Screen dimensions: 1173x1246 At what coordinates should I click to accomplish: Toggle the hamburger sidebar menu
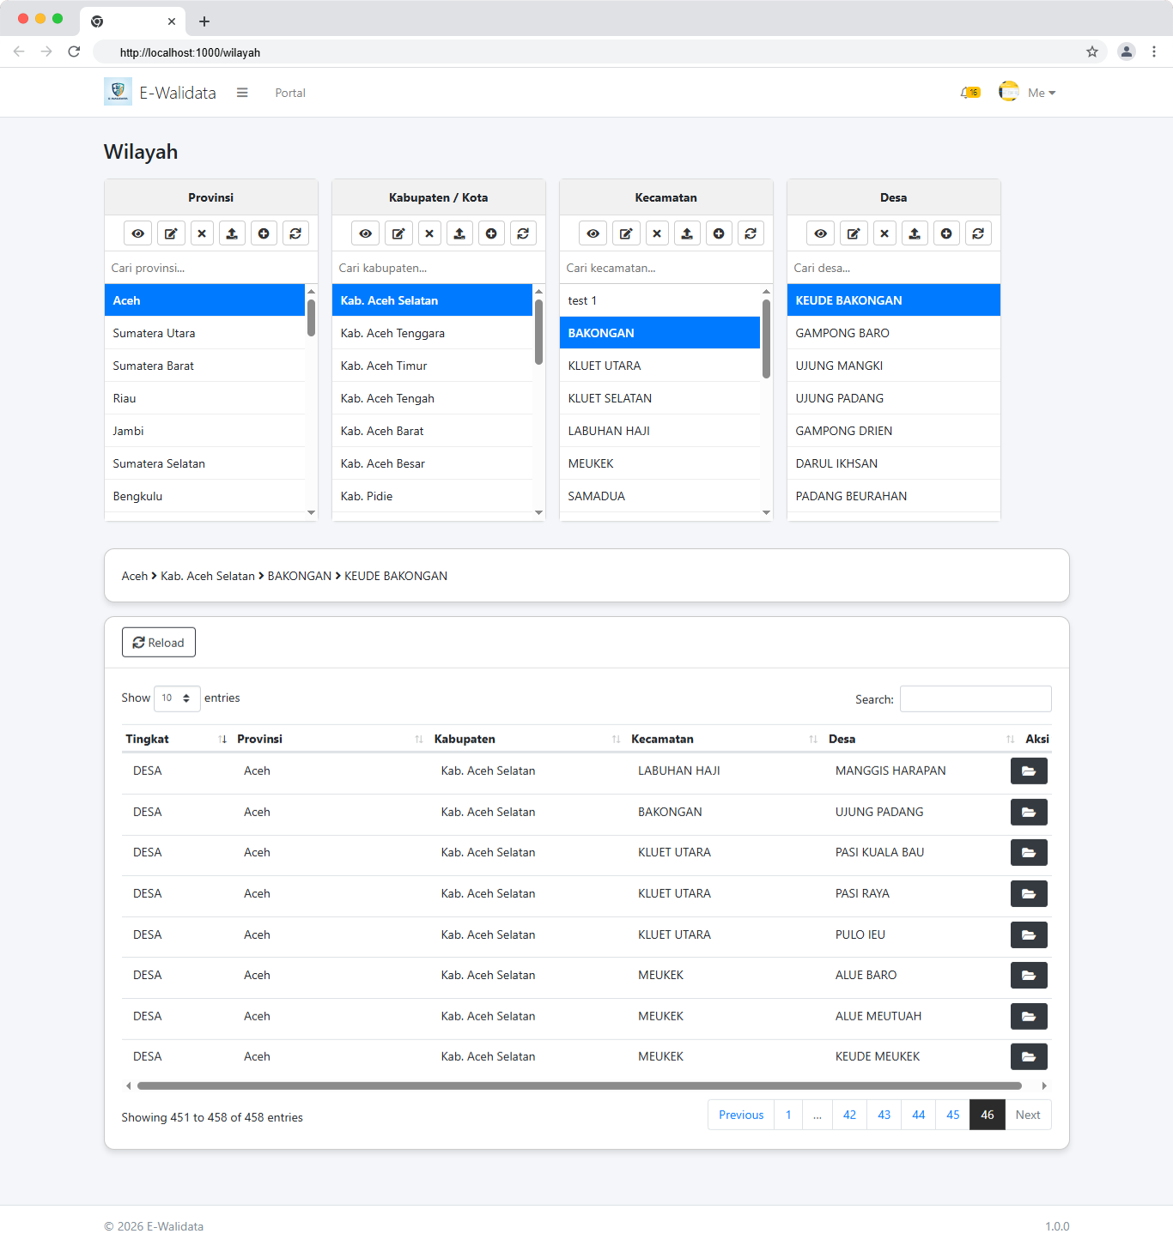tap(242, 93)
